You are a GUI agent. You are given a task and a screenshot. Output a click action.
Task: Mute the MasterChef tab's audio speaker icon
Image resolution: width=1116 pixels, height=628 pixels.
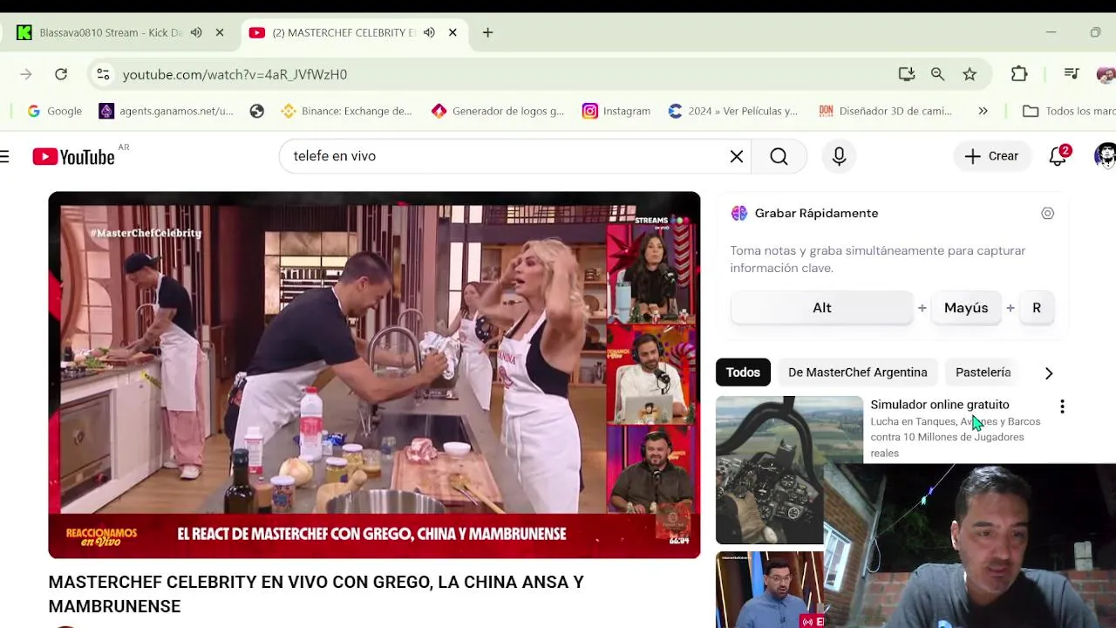click(x=429, y=32)
